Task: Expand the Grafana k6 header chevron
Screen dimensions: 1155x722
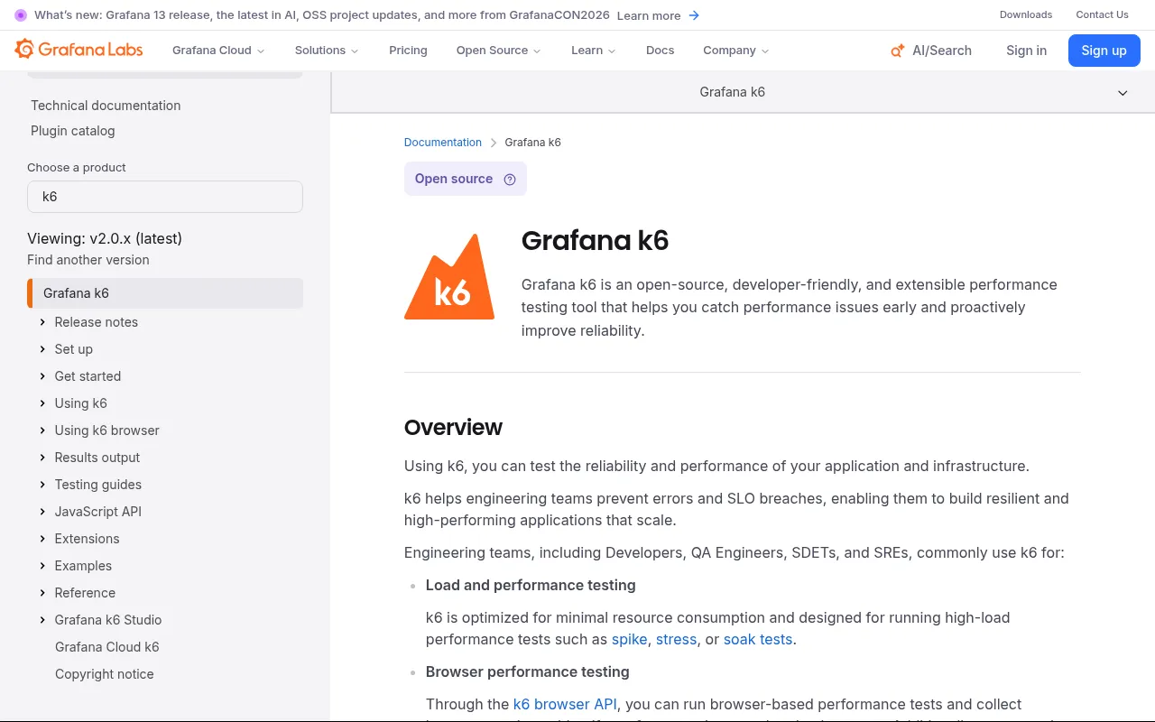Action: pyautogui.click(x=1123, y=93)
